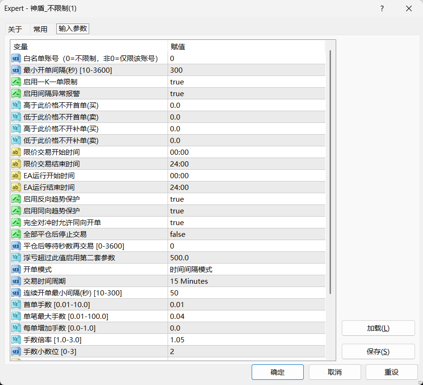
Task: Click the double icon beside 低于此价格不开首单(卖)
Action: (16, 117)
